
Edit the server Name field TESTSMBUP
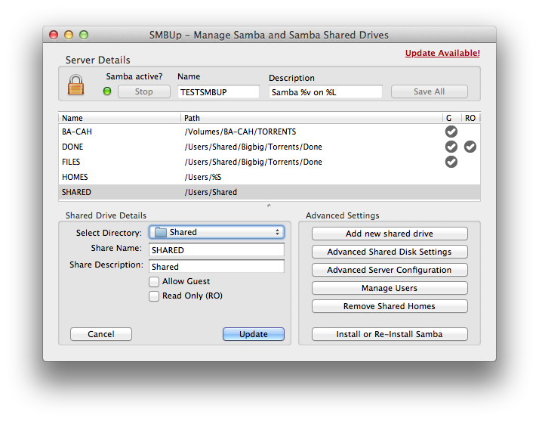(218, 92)
